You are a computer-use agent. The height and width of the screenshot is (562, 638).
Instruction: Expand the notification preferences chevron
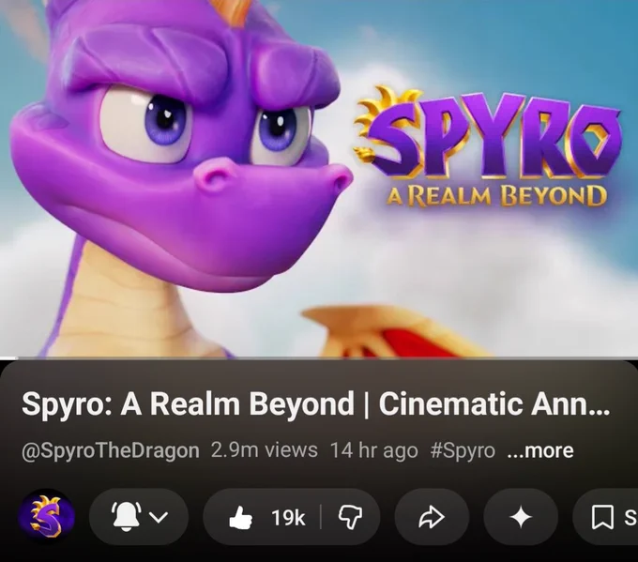click(x=159, y=518)
